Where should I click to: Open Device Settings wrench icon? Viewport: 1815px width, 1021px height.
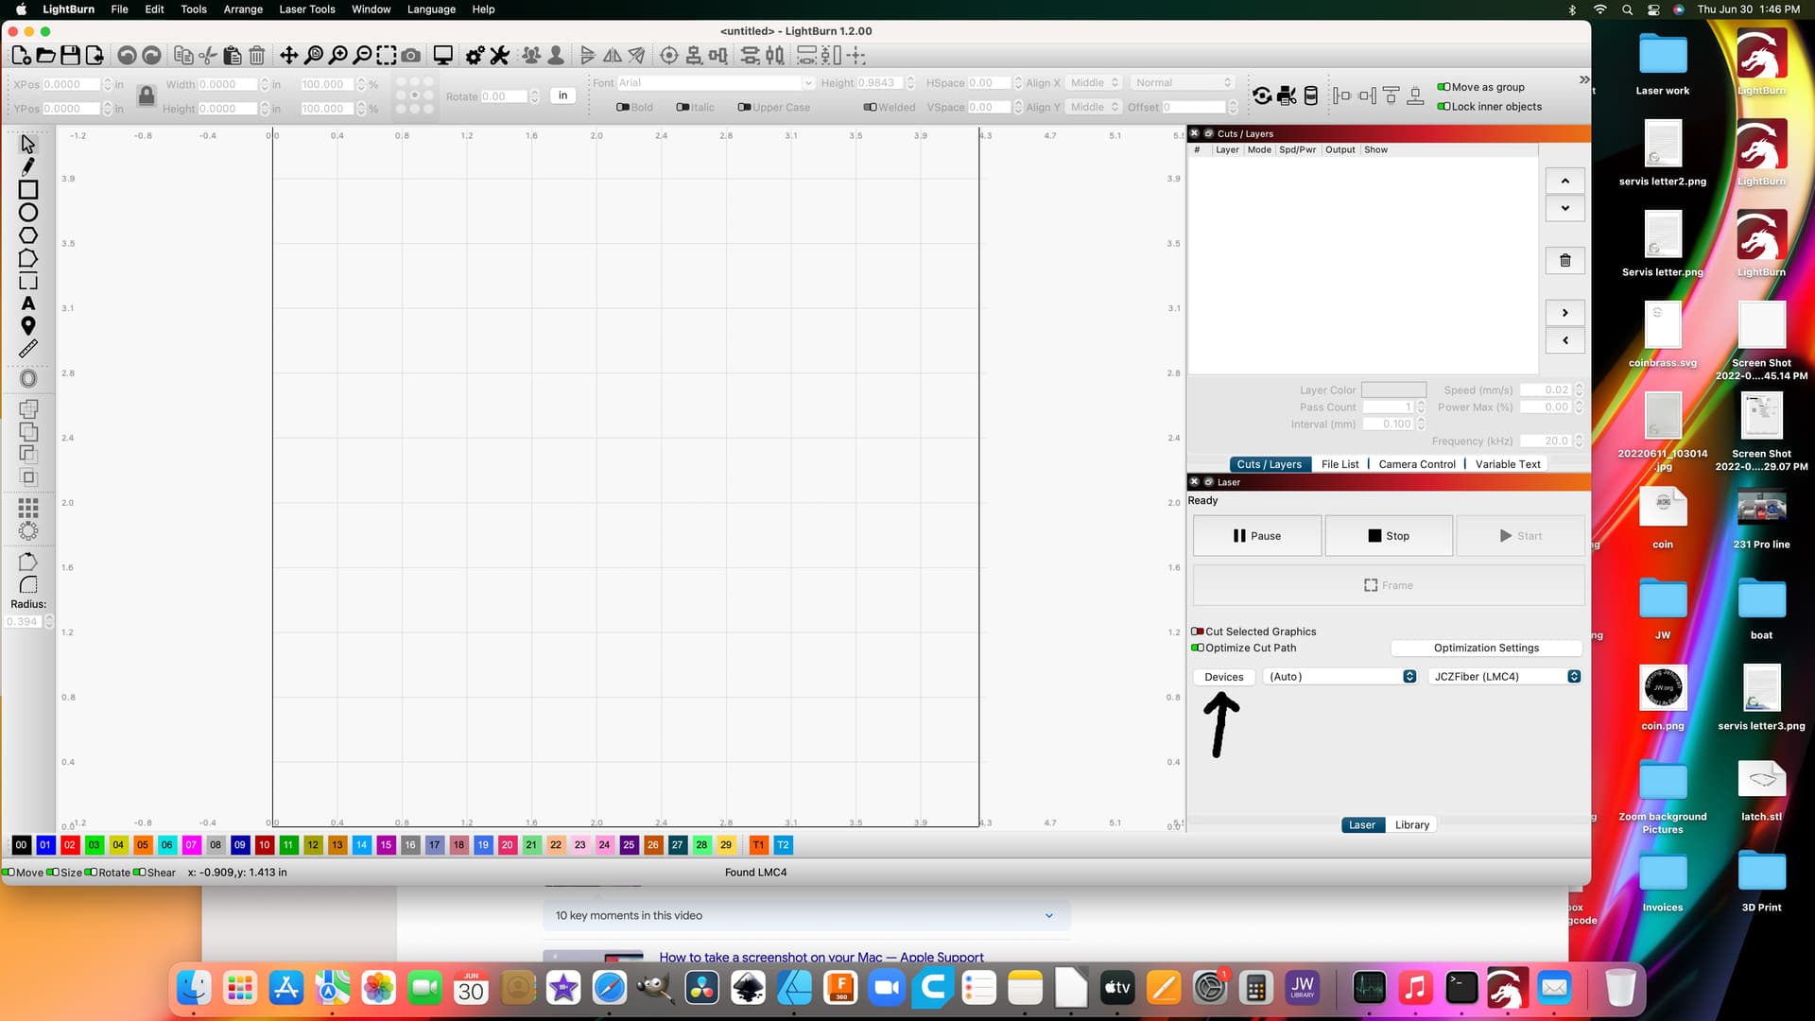(499, 56)
